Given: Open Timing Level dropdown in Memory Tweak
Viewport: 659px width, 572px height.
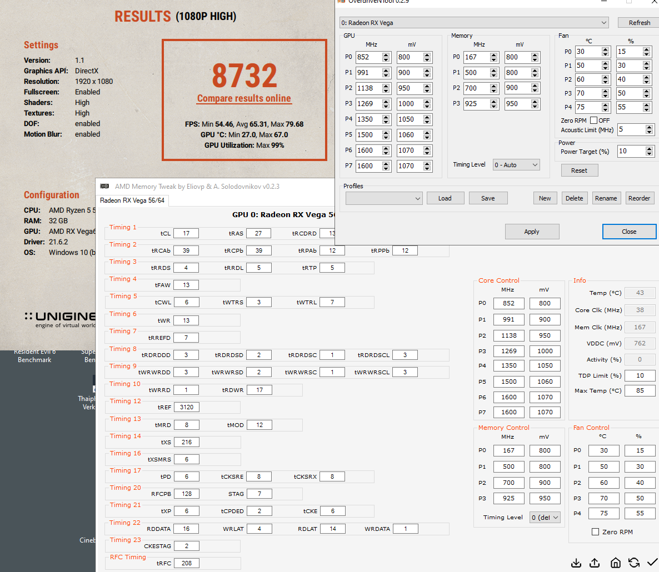Looking at the screenshot, I should click(545, 517).
